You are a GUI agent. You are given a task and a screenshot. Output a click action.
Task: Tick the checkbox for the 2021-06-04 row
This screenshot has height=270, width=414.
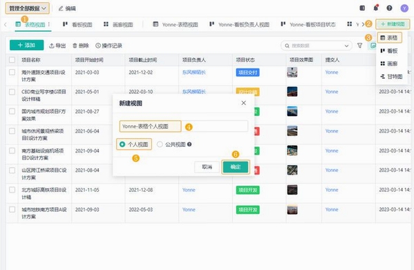(12, 131)
